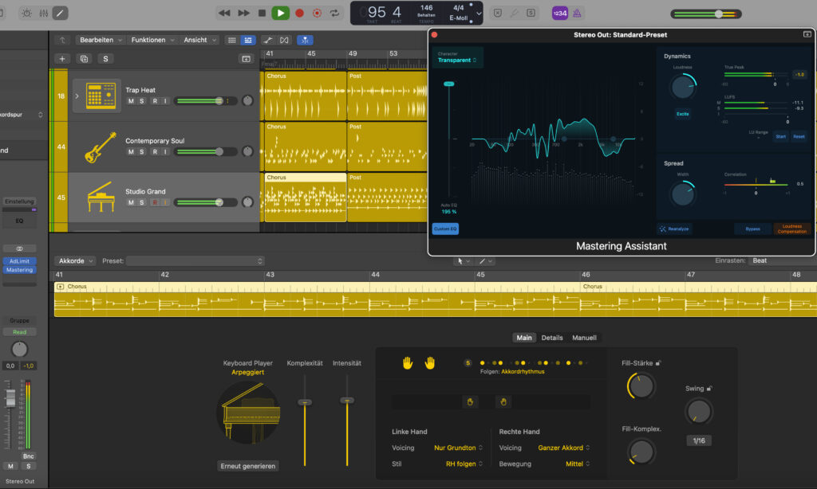Open the Character Transparent dropdown
Viewport: 817px width, 489px height.
pos(457,57)
